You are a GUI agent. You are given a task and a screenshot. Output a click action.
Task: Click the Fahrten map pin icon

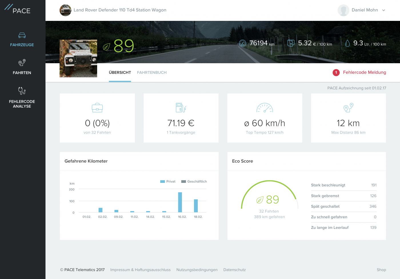(22, 63)
